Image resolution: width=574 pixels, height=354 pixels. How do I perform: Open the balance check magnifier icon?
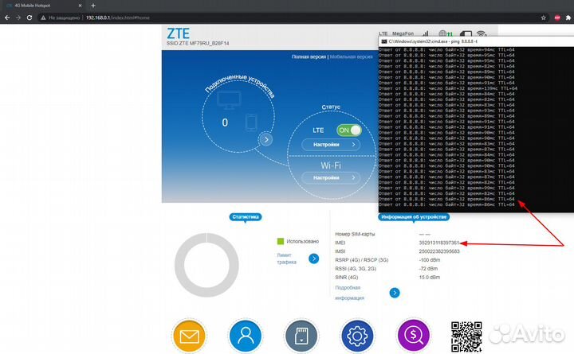pyautogui.click(x=414, y=339)
